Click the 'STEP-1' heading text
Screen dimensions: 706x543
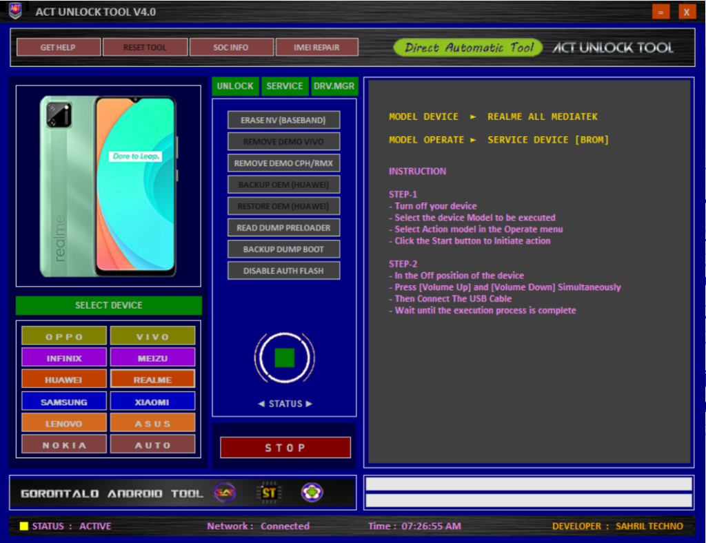403,194
